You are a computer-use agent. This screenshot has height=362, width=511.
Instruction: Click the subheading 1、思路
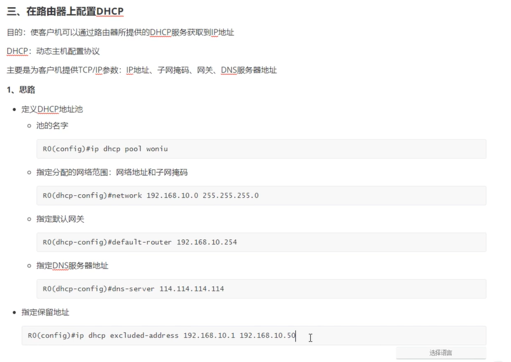(21, 90)
